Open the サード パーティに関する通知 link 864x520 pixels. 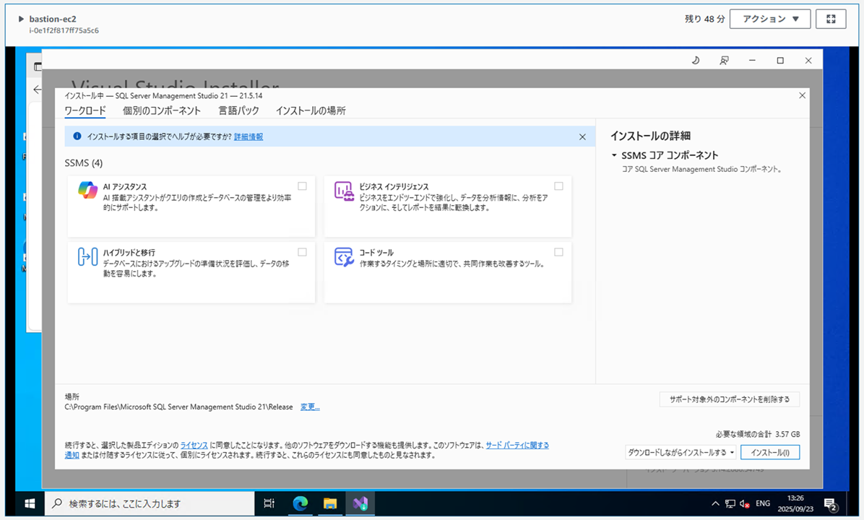pos(517,445)
